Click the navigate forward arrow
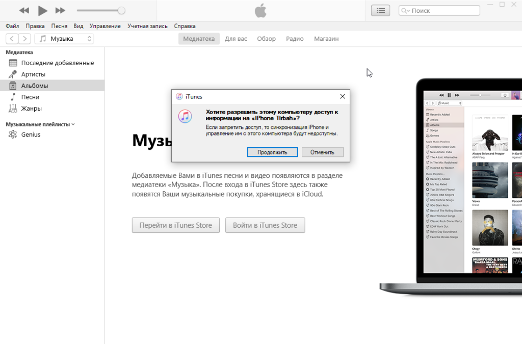Viewport: 522px width, 344px height. coord(24,39)
